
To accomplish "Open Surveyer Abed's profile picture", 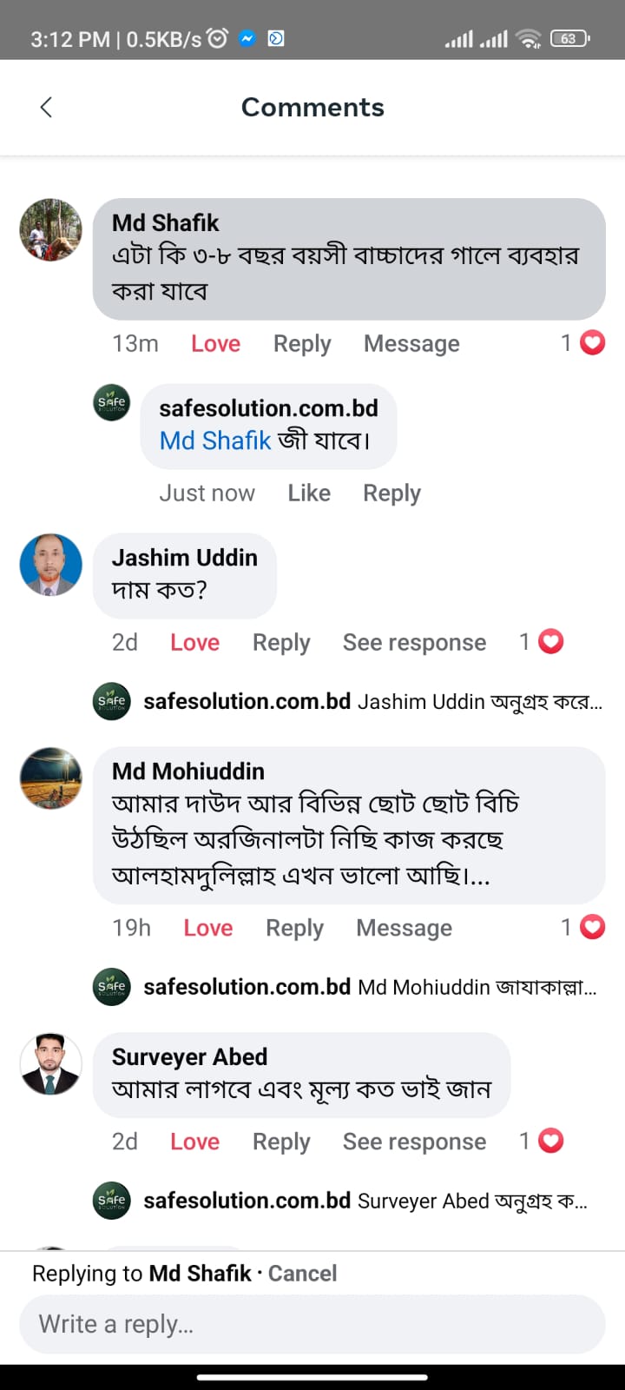I will pos(51,1064).
